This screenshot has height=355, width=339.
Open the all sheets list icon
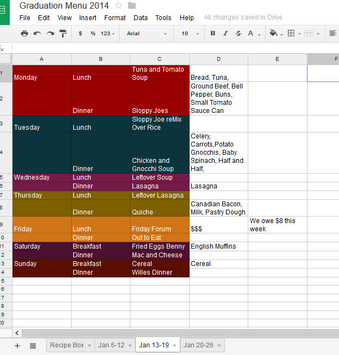33,346
